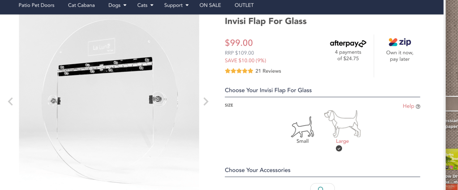
Task: Choose the Small size label
Action: [303, 141]
